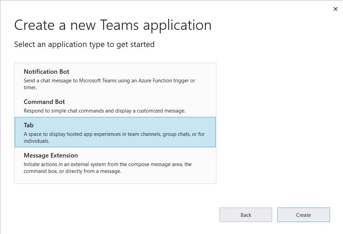343x234 pixels.
Task: Click the 'Send a chat message' description line
Action: pyautogui.click(x=109, y=81)
